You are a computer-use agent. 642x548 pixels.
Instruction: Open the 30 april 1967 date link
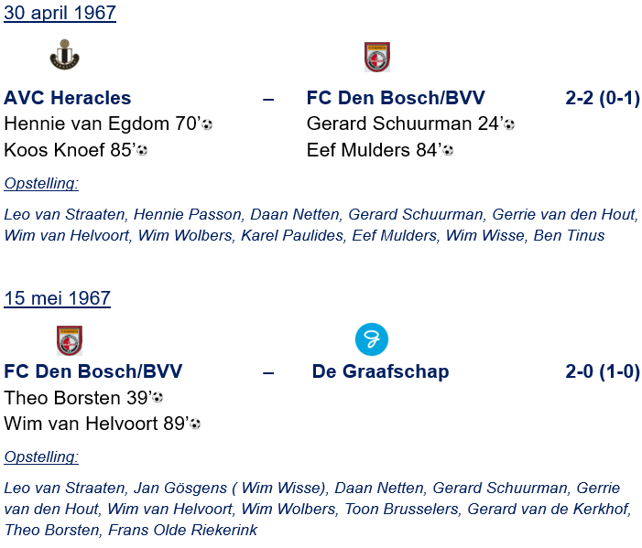tap(60, 14)
